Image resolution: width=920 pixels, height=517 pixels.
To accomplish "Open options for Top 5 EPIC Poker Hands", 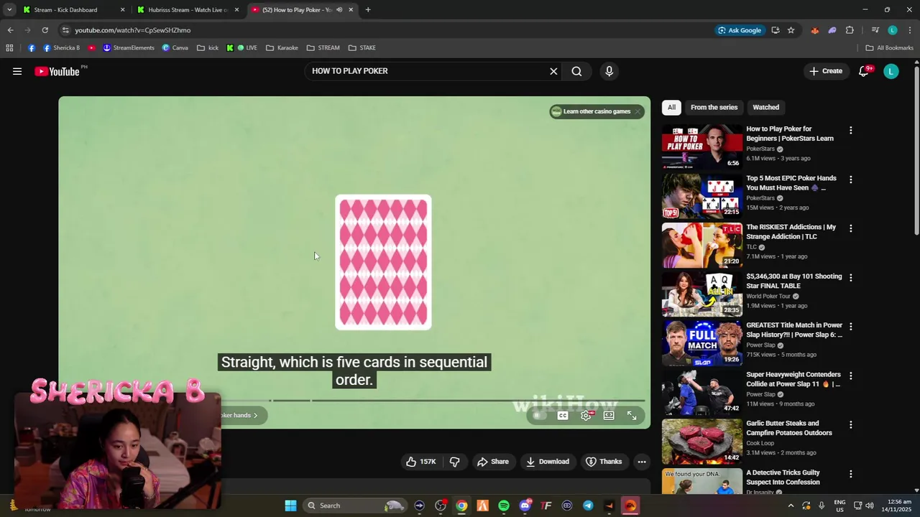I will tap(850, 180).
